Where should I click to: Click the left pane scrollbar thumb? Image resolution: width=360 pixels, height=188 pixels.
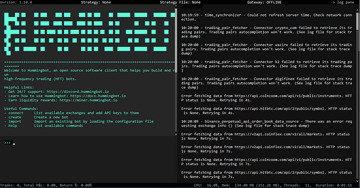(176, 40)
